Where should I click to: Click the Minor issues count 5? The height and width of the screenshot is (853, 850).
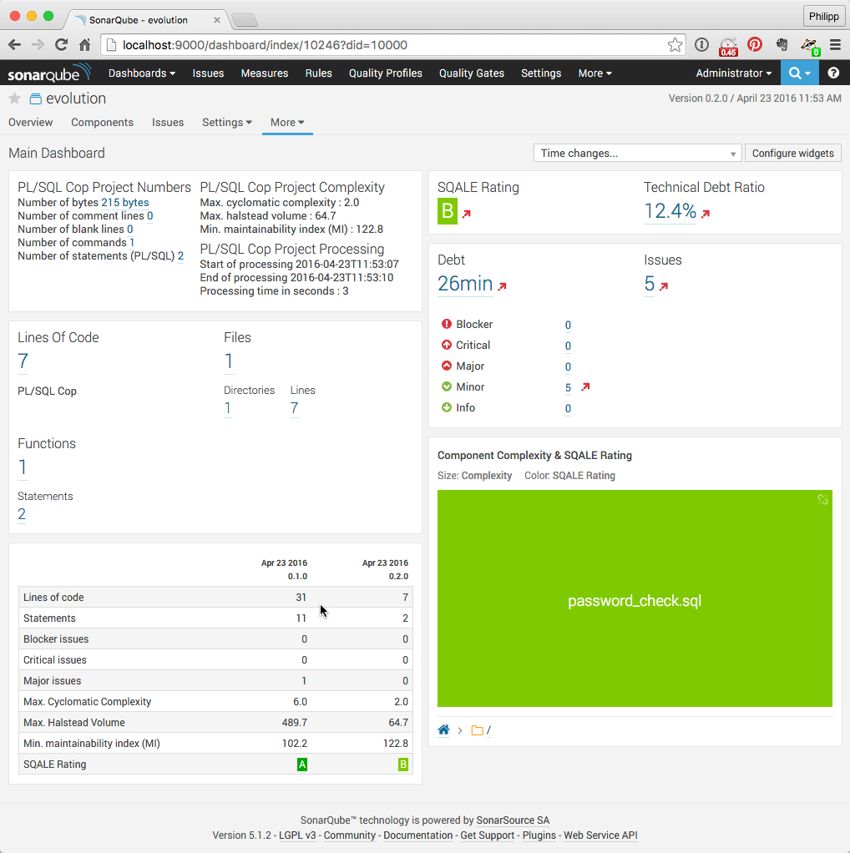click(568, 387)
